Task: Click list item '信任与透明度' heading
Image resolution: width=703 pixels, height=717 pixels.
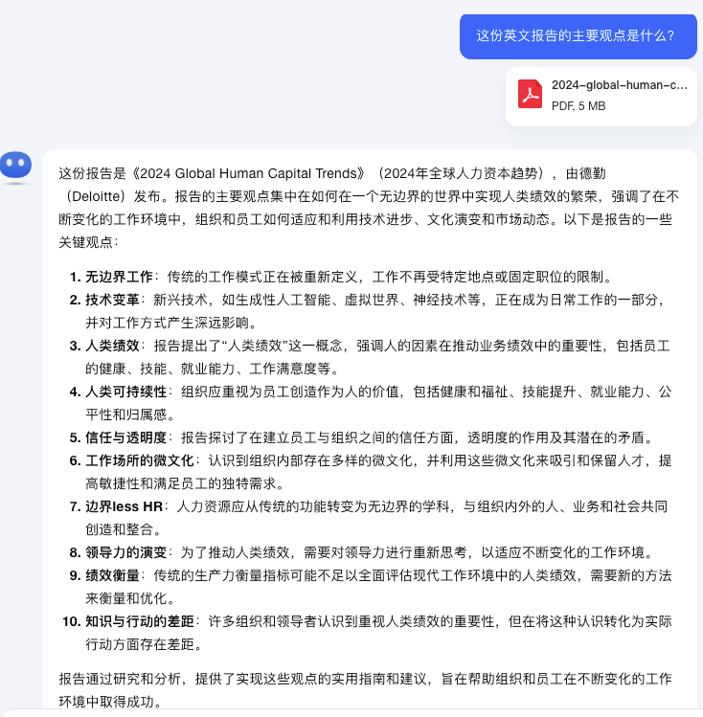Action: 125,437
